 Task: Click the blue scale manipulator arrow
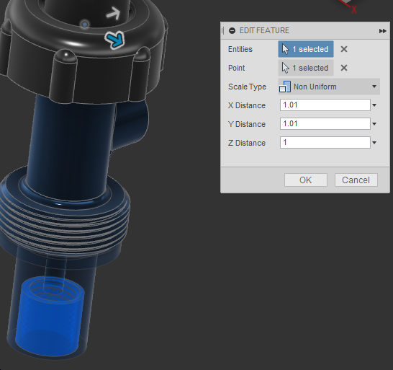pyautogui.click(x=114, y=40)
